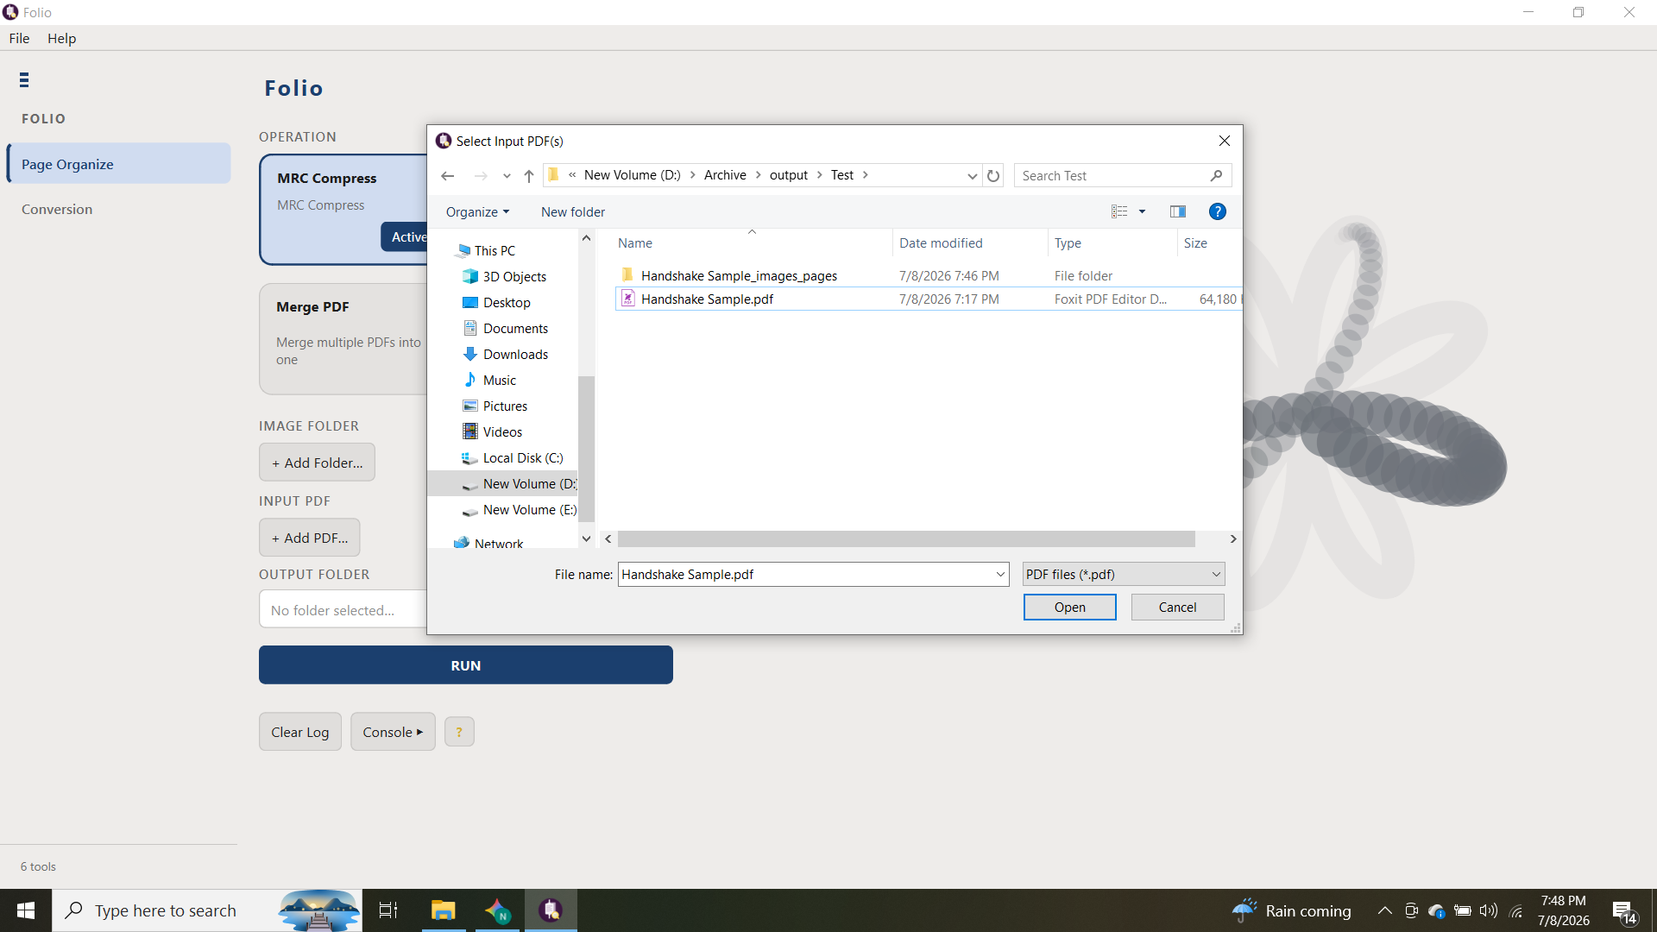Select Pictures in navigation tree
Viewport: 1657px width, 932px height.
[x=505, y=406]
